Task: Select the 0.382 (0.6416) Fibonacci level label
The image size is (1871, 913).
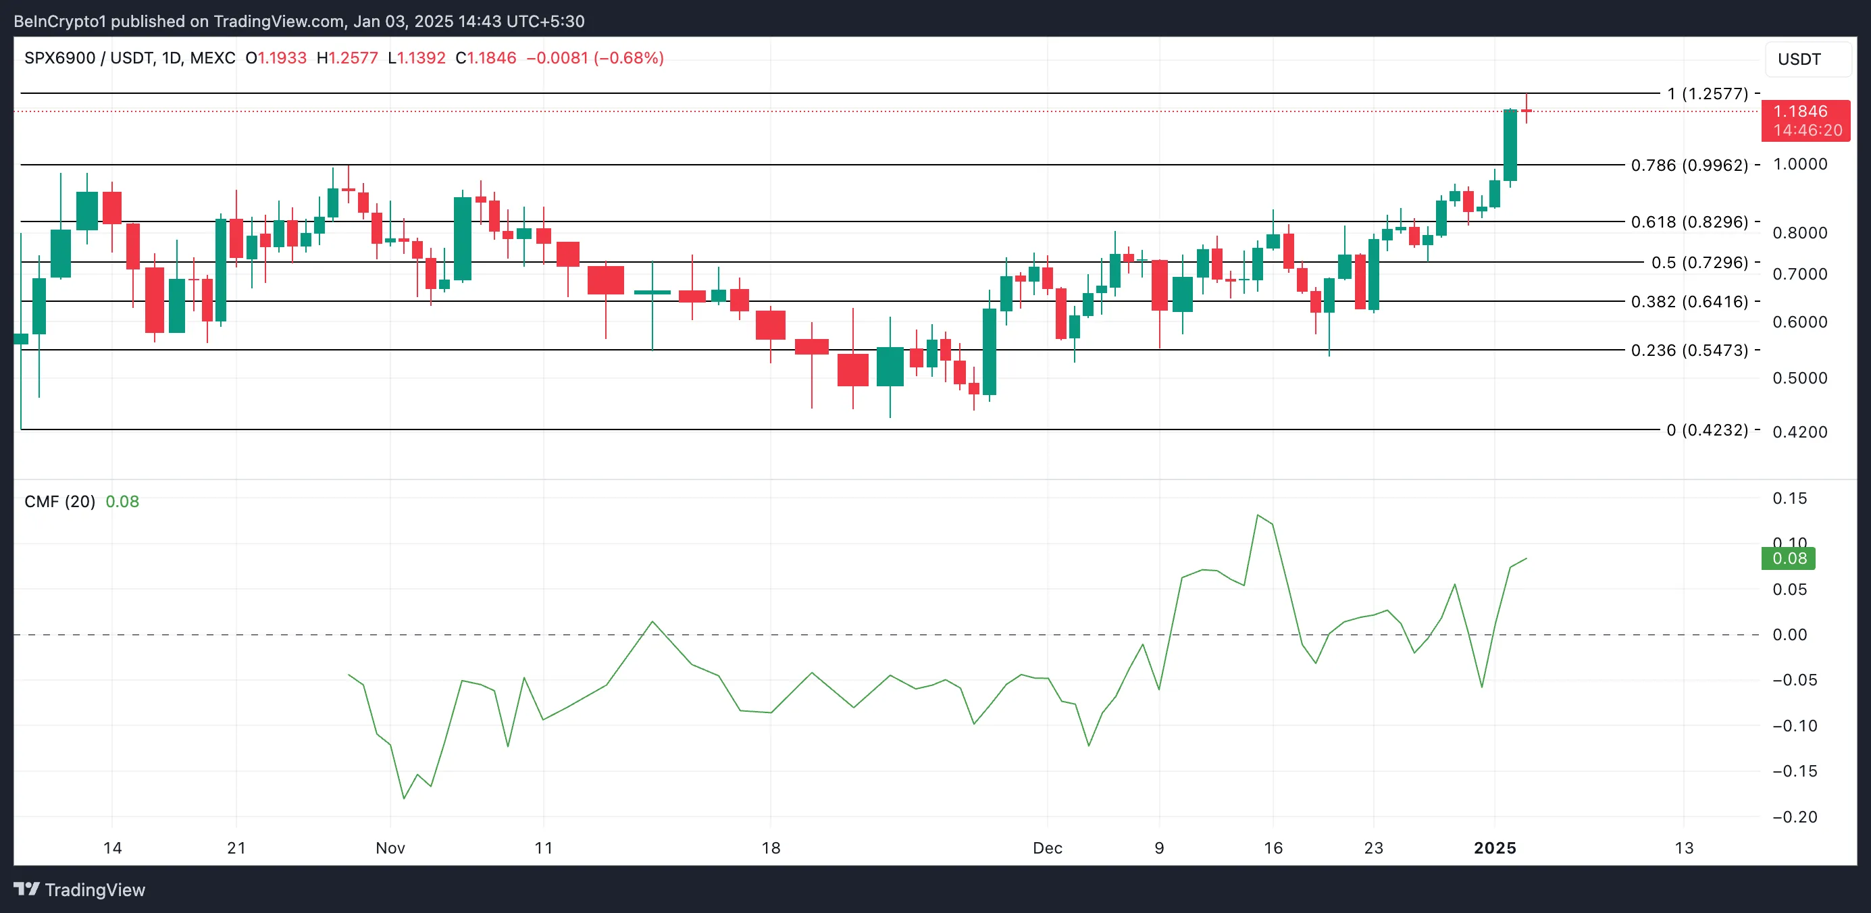Action: click(1689, 301)
